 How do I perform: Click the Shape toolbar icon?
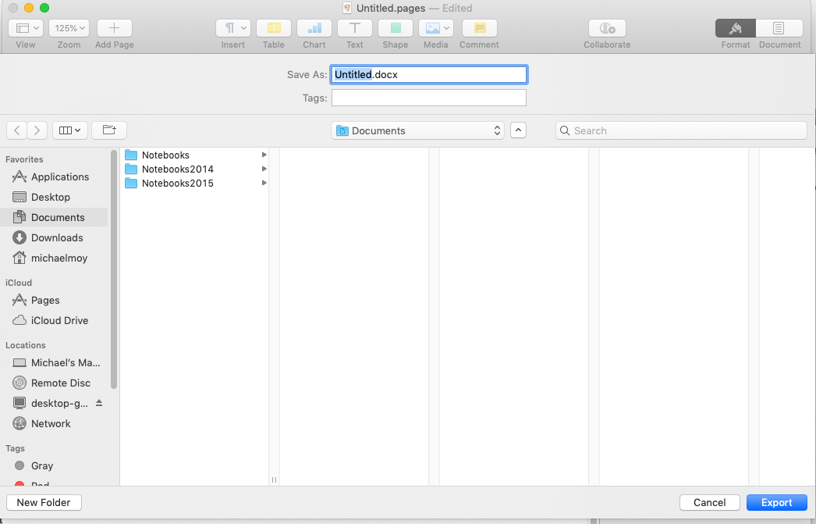[396, 28]
